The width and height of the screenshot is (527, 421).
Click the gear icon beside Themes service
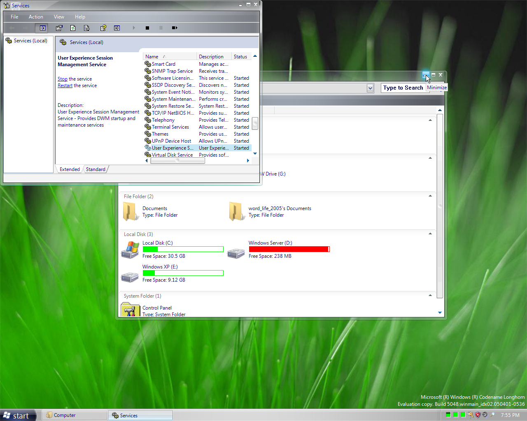click(x=148, y=134)
